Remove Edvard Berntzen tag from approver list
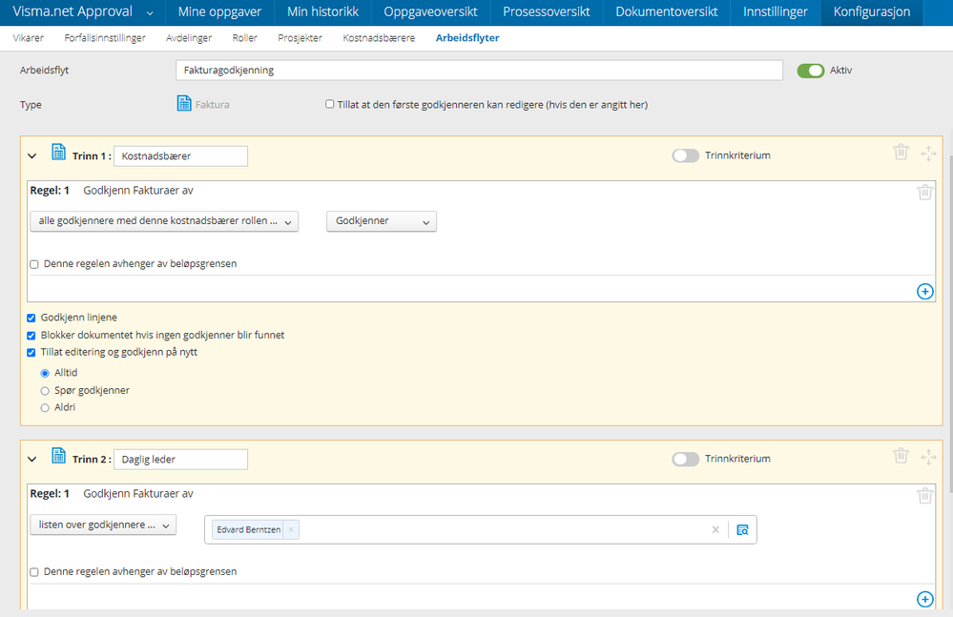Image resolution: width=953 pixels, height=617 pixels. pyautogui.click(x=291, y=529)
